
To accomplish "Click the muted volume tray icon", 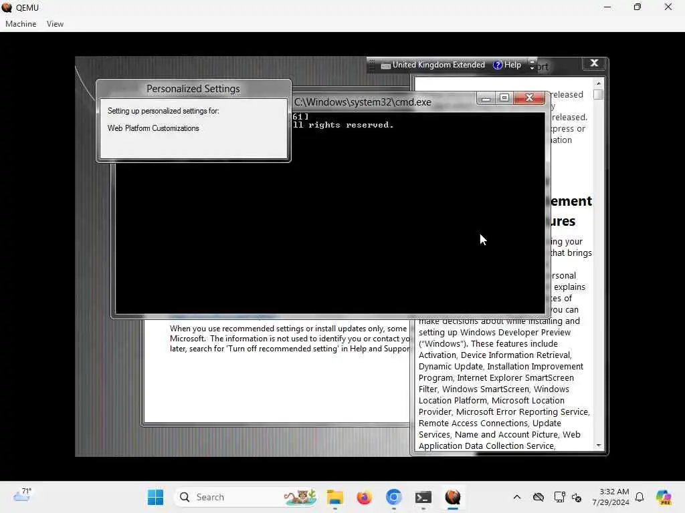I will (x=577, y=497).
